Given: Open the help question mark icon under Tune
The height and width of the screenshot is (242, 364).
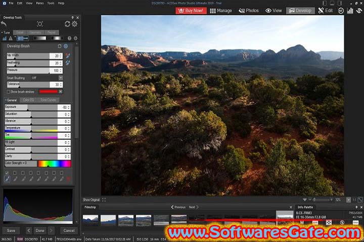Looking at the screenshot, I should [69, 38].
